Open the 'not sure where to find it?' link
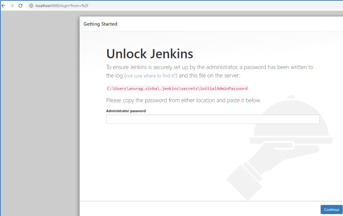The width and height of the screenshot is (343, 216). pos(151,76)
